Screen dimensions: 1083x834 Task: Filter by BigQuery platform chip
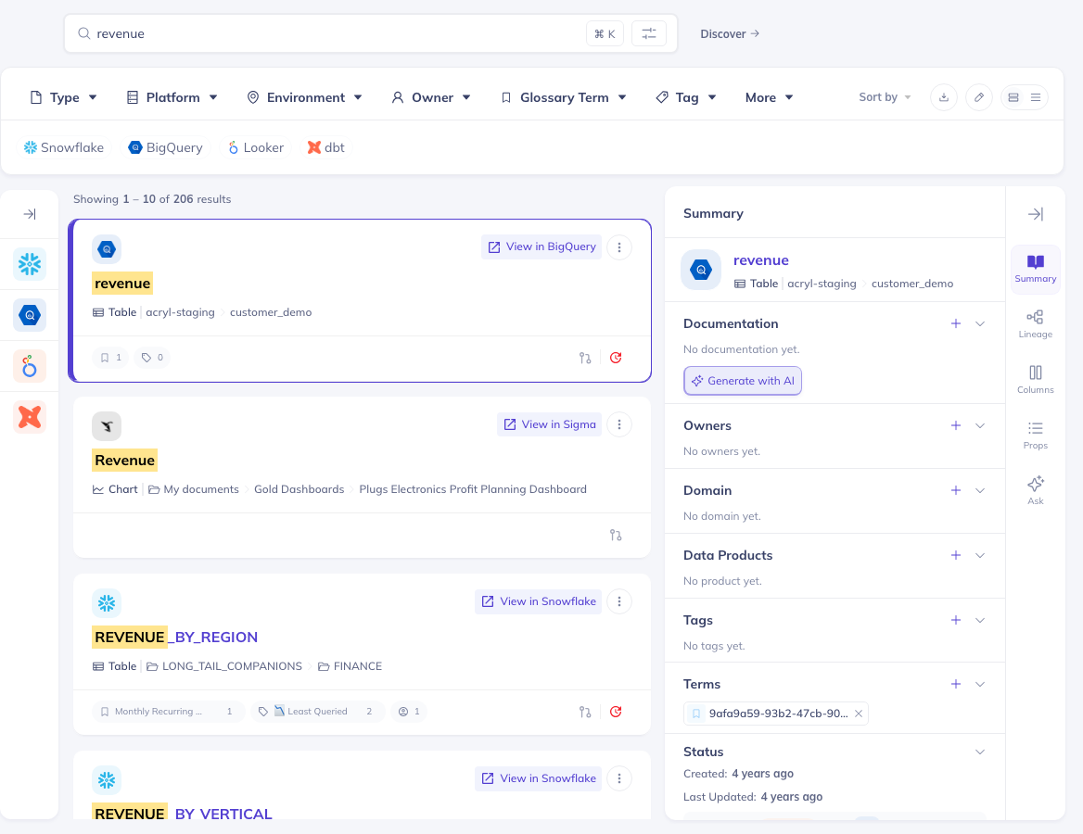tap(166, 147)
